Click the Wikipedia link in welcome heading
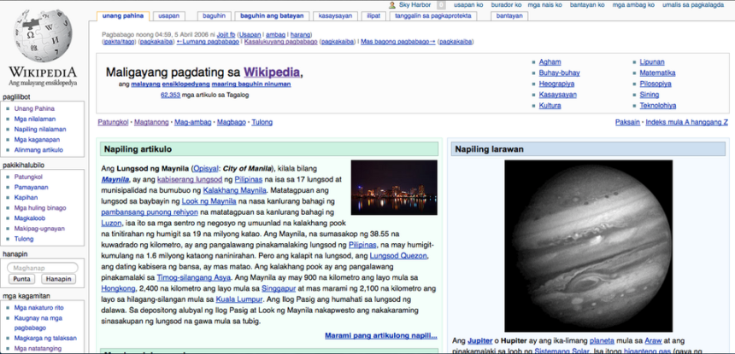This screenshot has width=735, height=354. coord(272,72)
